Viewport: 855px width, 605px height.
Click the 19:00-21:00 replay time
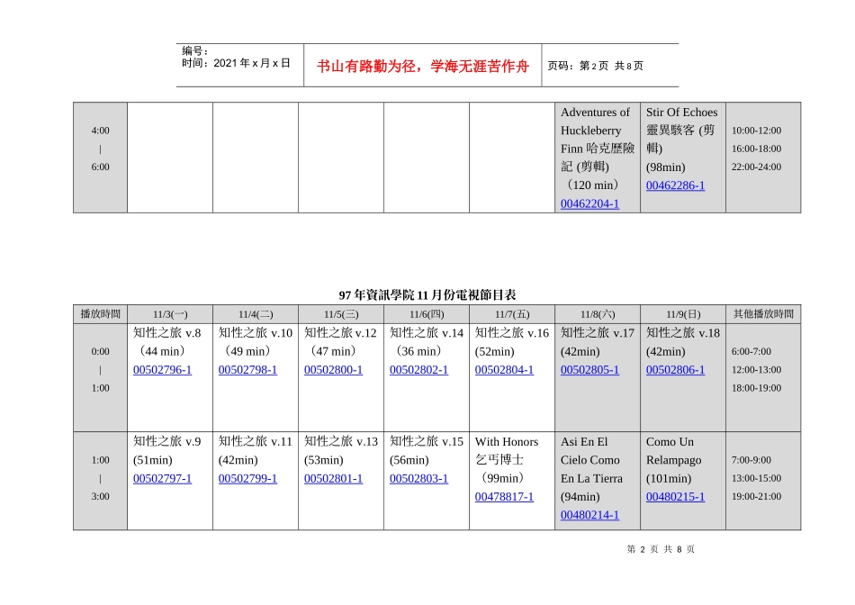coord(756,496)
